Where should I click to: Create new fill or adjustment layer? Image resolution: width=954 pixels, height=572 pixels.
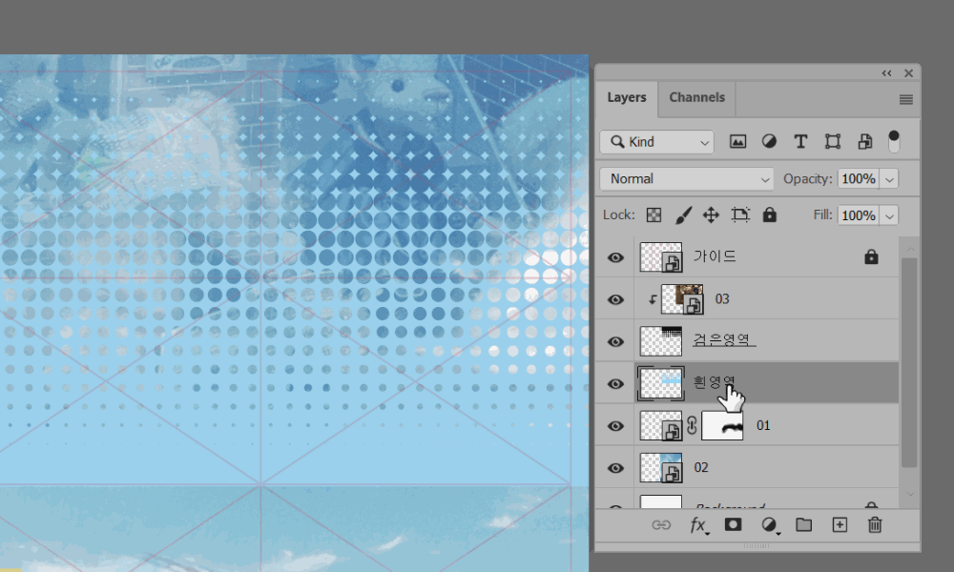[x=769, y=525]
